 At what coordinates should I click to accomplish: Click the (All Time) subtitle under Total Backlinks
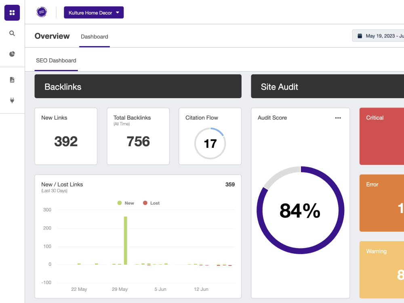(122, 124)
